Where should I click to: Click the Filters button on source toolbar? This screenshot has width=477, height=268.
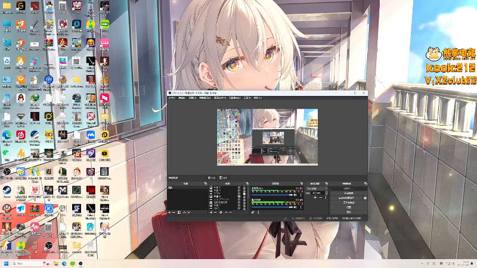pyautogui.click(x=223, y=177)
